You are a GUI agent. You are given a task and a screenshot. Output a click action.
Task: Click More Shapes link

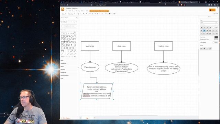tap(66, 118)
